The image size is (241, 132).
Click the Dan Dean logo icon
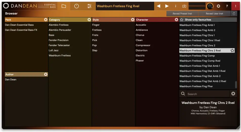tap(6, 6)
